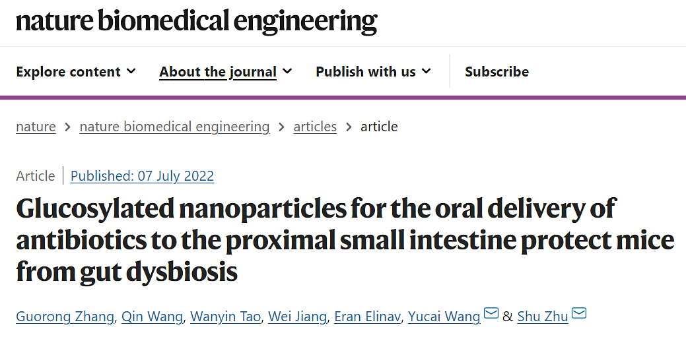
Task: Click the Subscribe link
Action: click(497, 72)
